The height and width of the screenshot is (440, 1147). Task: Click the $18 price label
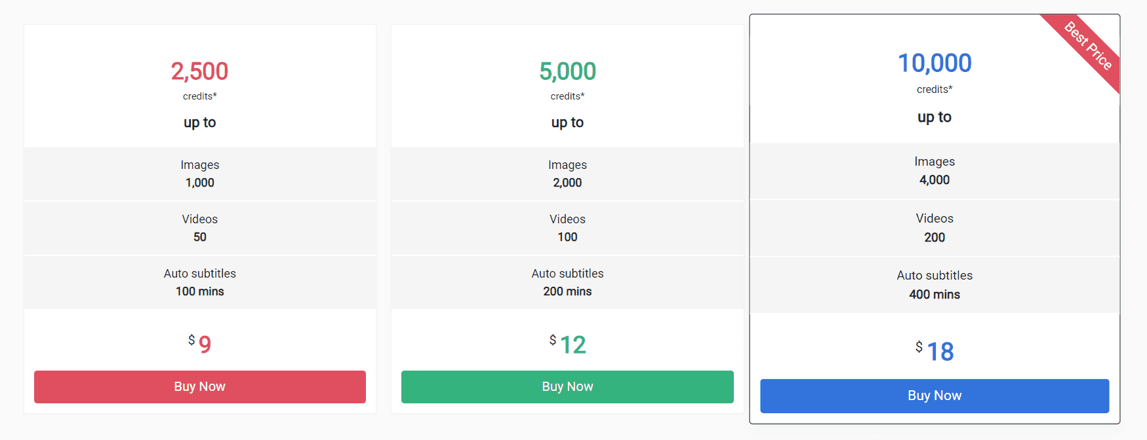[x=935, y=351]
